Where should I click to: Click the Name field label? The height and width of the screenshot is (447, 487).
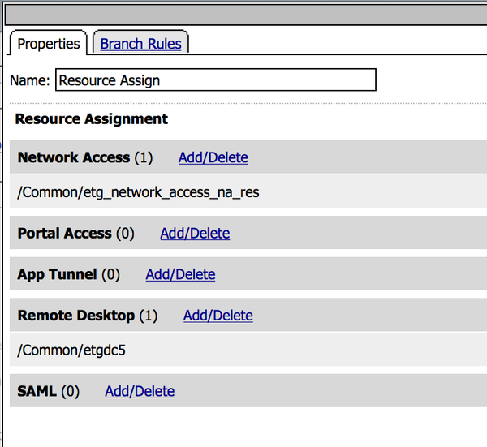click(30, 80)
